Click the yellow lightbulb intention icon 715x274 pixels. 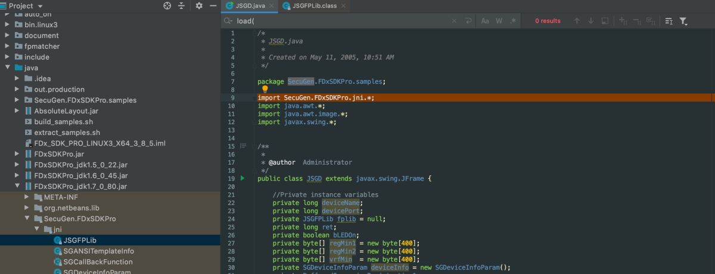coord(265,89)
